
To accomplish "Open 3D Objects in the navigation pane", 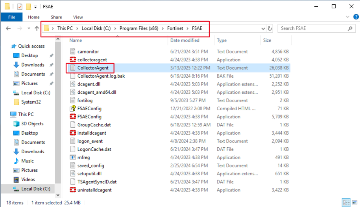I will (32, 124).
